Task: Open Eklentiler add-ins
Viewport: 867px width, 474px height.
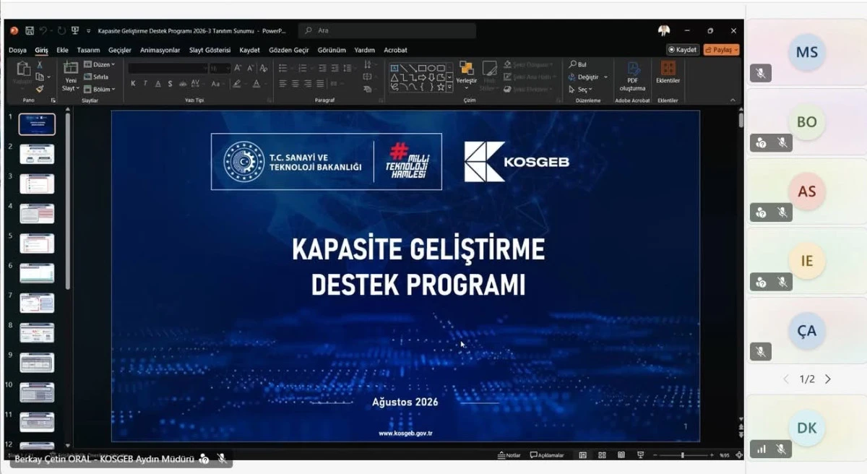Action: pos(668,73)
